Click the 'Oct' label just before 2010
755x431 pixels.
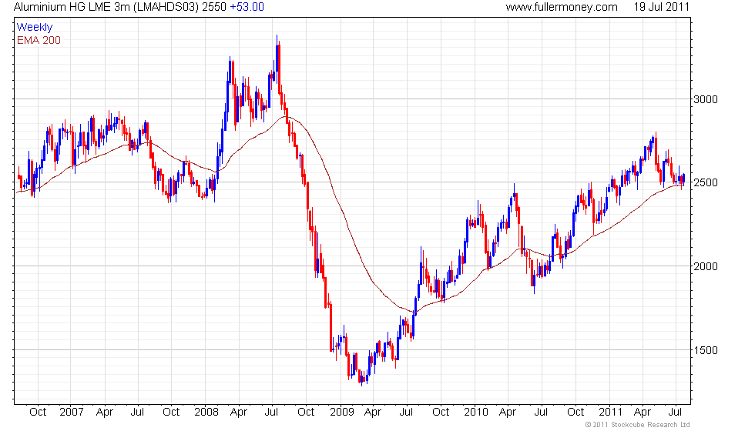coord(441,413)
